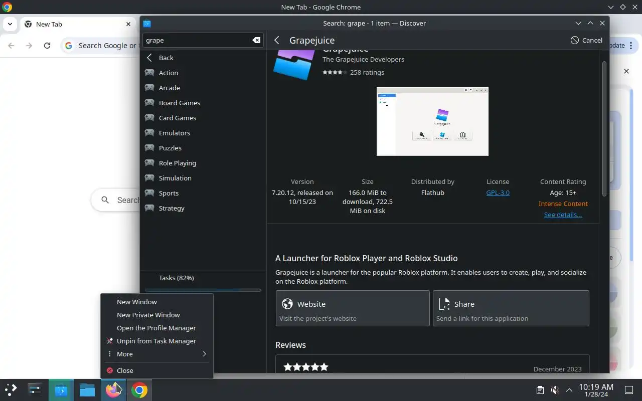
Task: Open system settings taskbar icon
Action: [x=35, y=389]
